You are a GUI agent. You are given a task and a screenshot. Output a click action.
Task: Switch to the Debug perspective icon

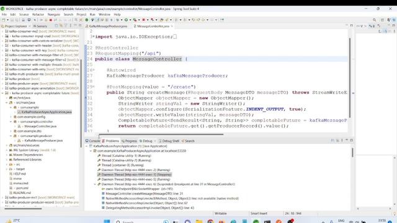(394, 20)
